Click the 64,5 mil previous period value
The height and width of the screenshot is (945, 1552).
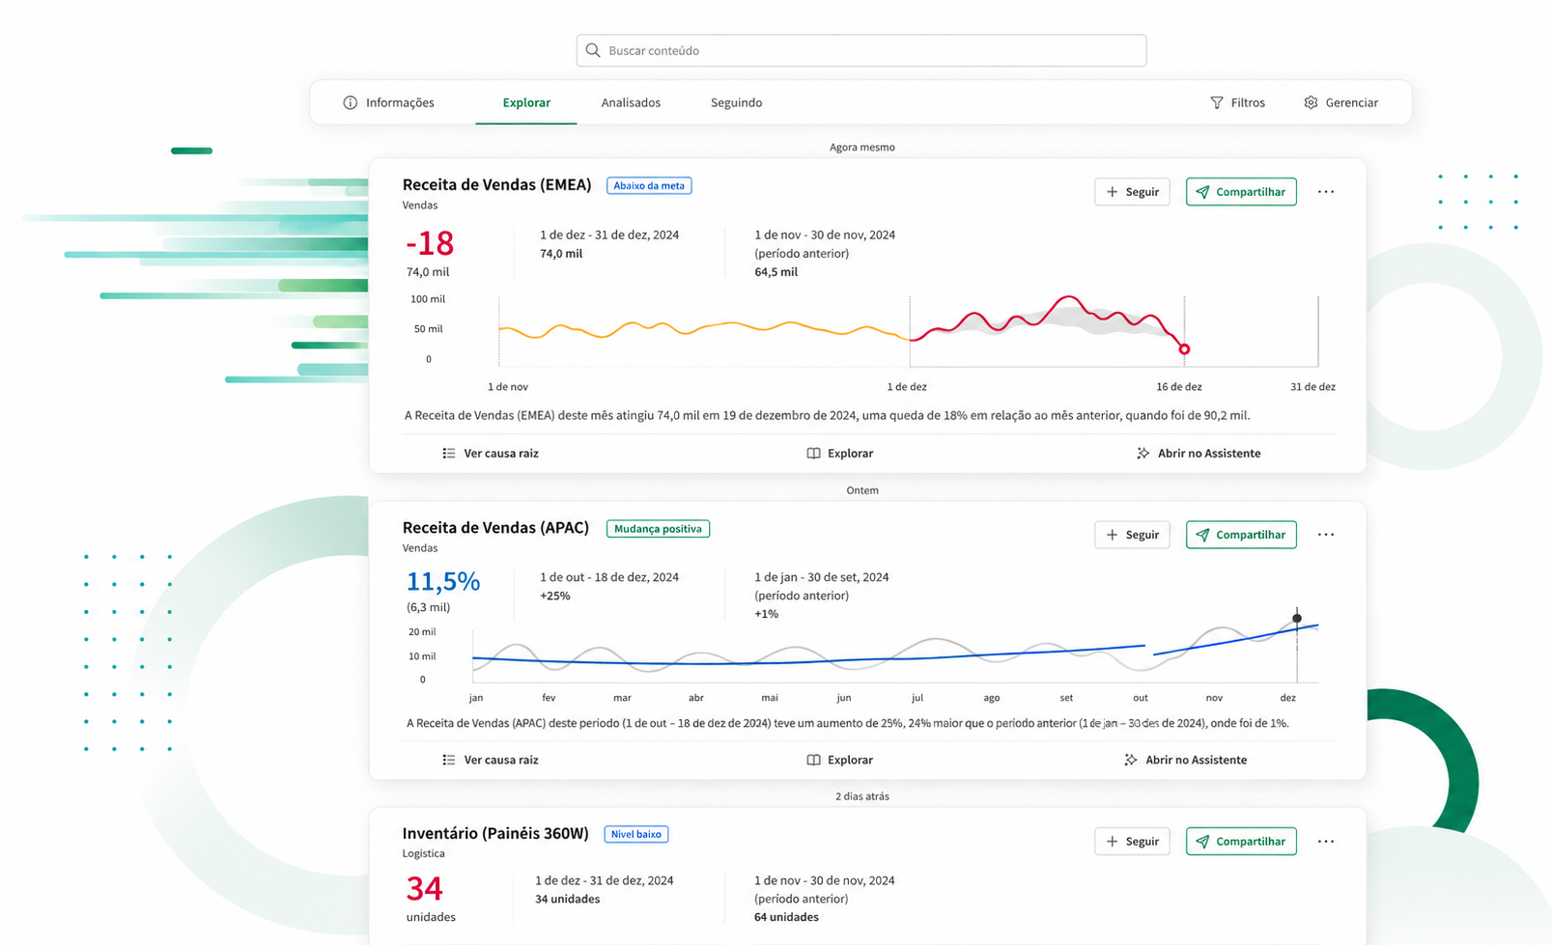pos(776,272)
